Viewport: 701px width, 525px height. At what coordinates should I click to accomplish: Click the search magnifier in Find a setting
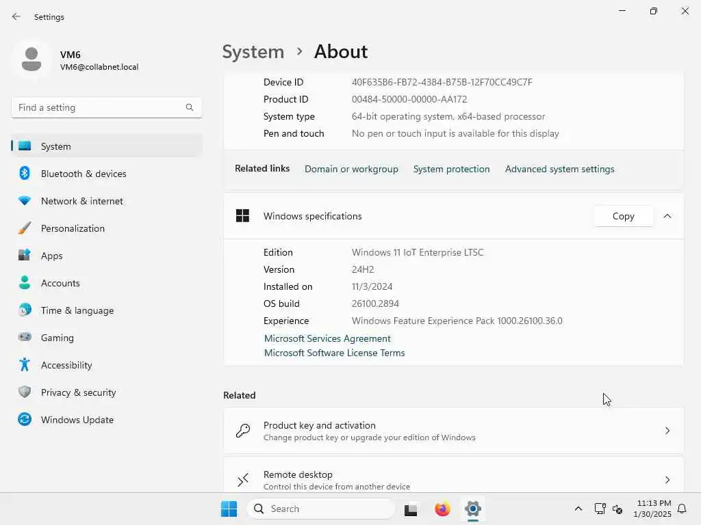[x=190, y=107]
